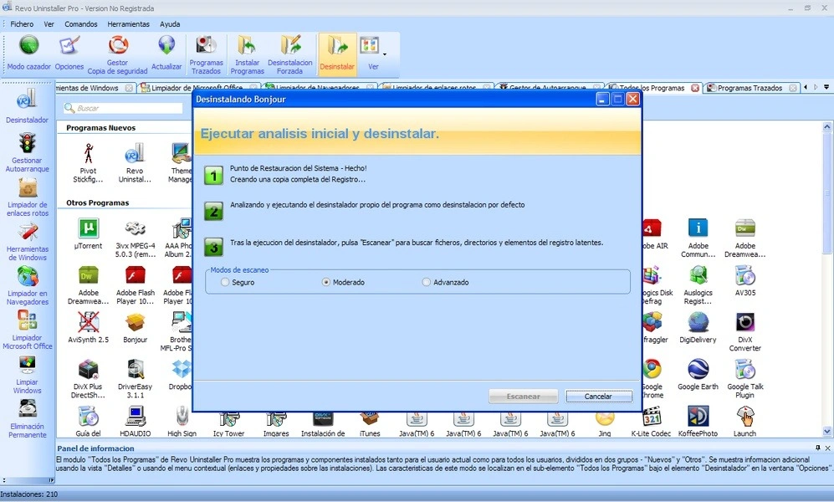Select the Pivot Stickfigure program icon

(89, 162)
